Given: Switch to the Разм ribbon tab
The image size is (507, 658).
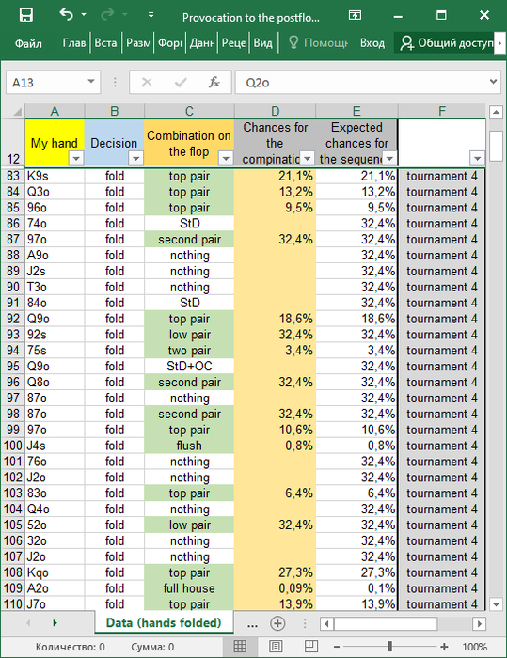Looking at the screenshot, I should (x=137, y=43).
